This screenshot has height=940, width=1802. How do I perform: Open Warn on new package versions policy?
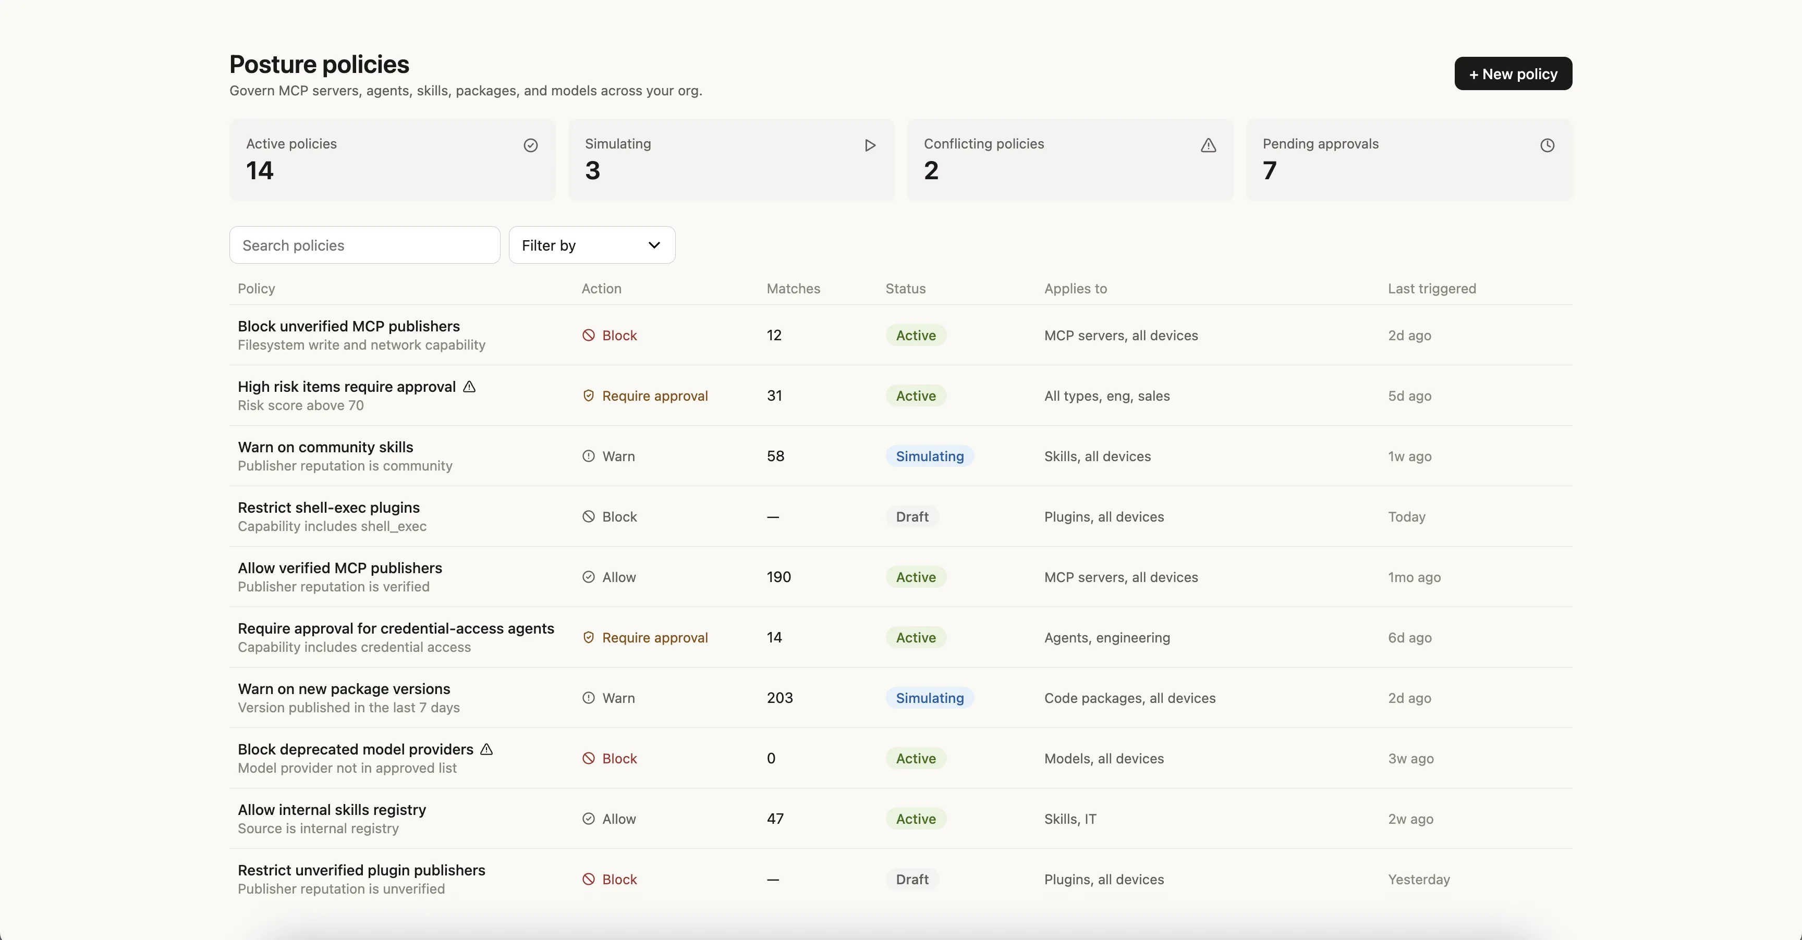(344, 689)
